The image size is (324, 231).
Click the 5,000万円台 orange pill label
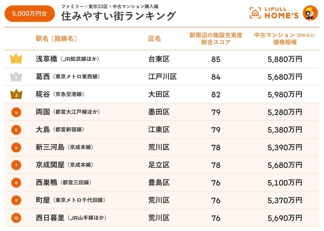(30, 14)
